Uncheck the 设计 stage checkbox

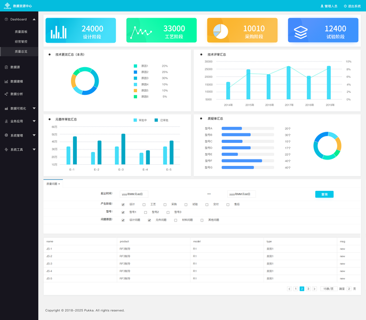tap(123, 204)
